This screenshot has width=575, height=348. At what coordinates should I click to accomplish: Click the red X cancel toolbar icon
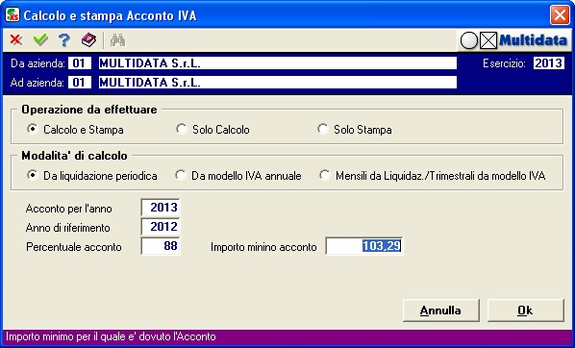(15, 39)
